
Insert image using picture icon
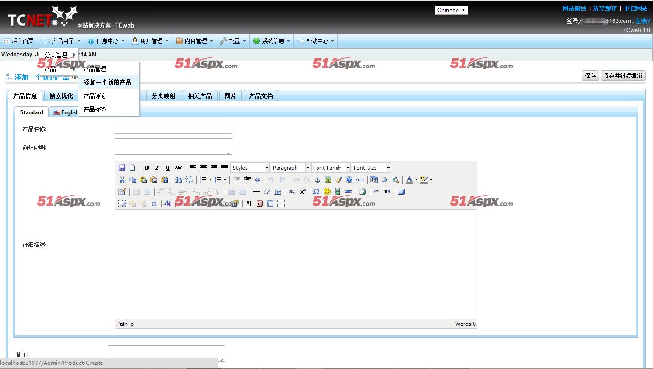click(328, 179)
